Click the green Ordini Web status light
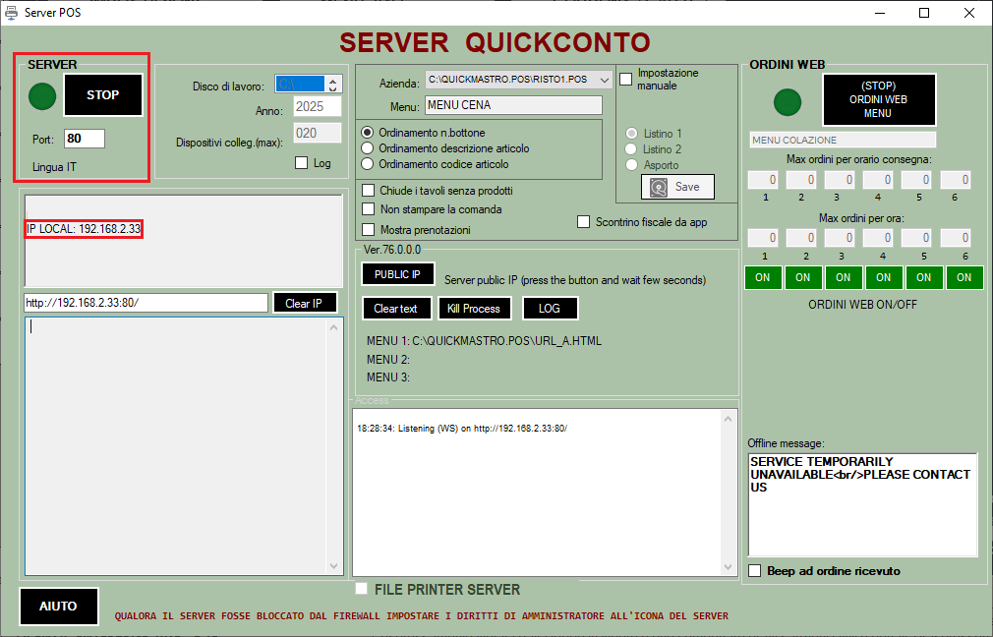The image size is (993, 637). [x=788, y=101]
